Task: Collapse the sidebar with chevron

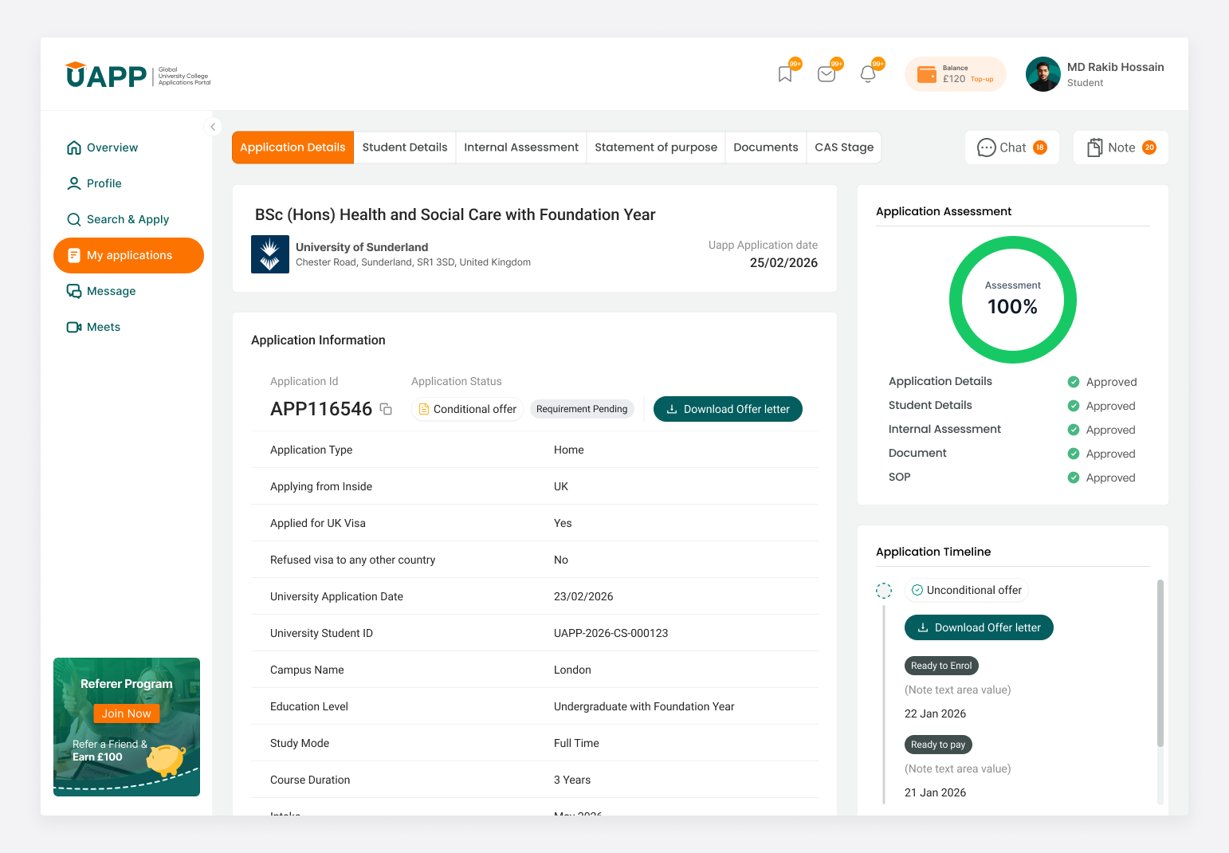Action: click(213, 127)
